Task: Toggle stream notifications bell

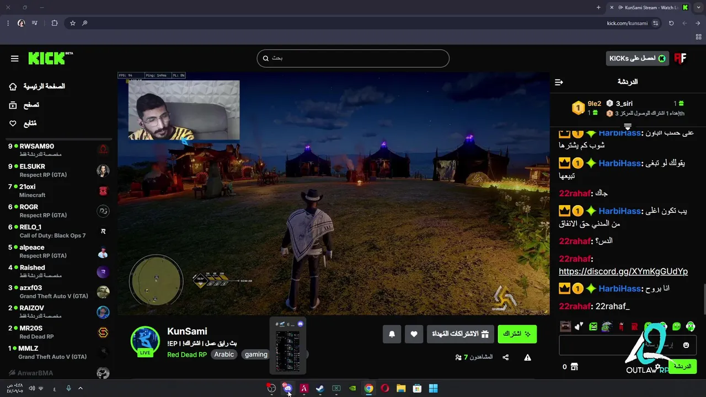Action: [x=392, y=334]
